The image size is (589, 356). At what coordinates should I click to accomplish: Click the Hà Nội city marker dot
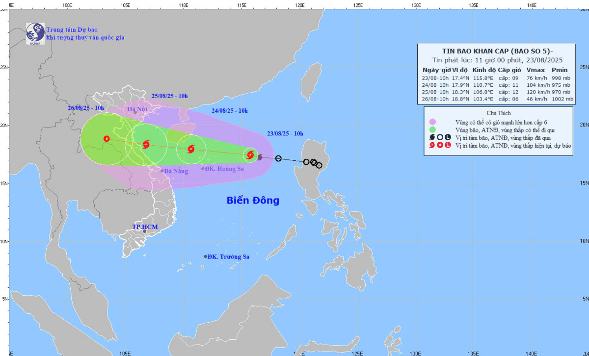pos(135,112)
